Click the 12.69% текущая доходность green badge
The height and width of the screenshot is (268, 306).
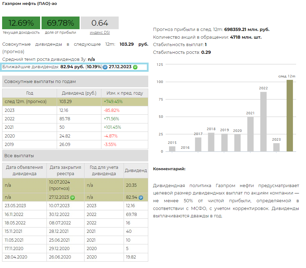click(x=21, y=23)
